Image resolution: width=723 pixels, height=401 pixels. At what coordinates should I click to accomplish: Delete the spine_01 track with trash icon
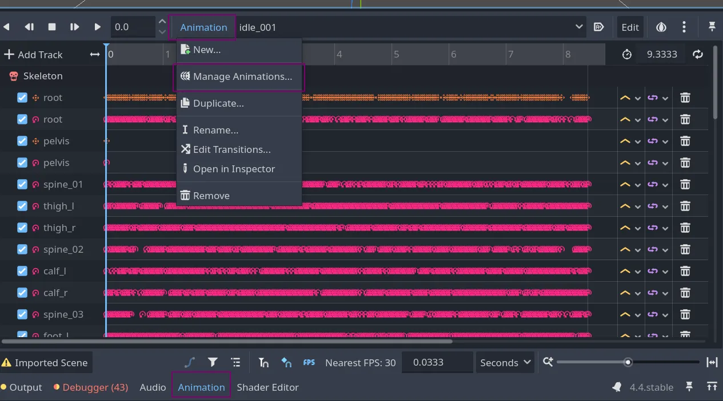pos(685,184)
